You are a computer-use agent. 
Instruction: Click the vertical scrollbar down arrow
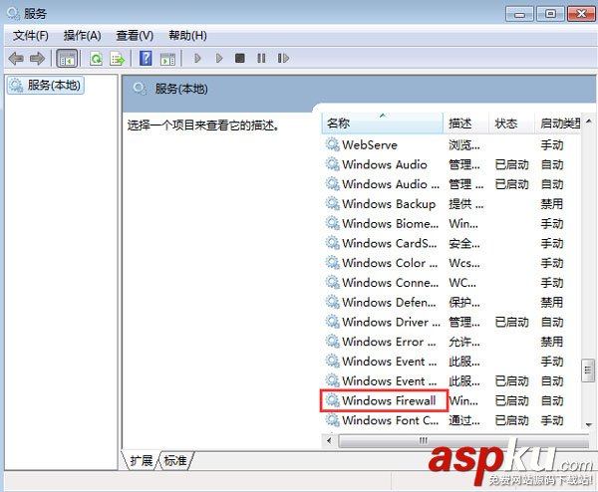(x=588, y=425)
